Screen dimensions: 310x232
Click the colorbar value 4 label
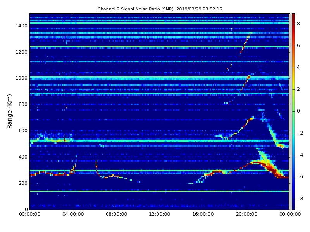[x=298, y=67]
